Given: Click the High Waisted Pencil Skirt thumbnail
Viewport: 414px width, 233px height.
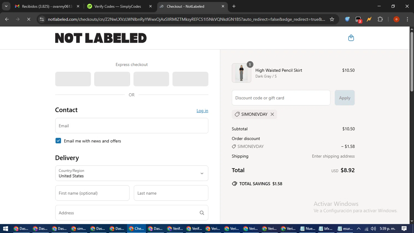Looking at the screenshot, I should [x=242, y=73].
